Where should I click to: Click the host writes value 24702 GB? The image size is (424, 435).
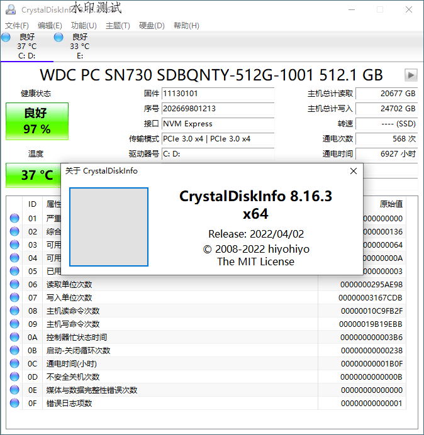[x=386, y=109]
